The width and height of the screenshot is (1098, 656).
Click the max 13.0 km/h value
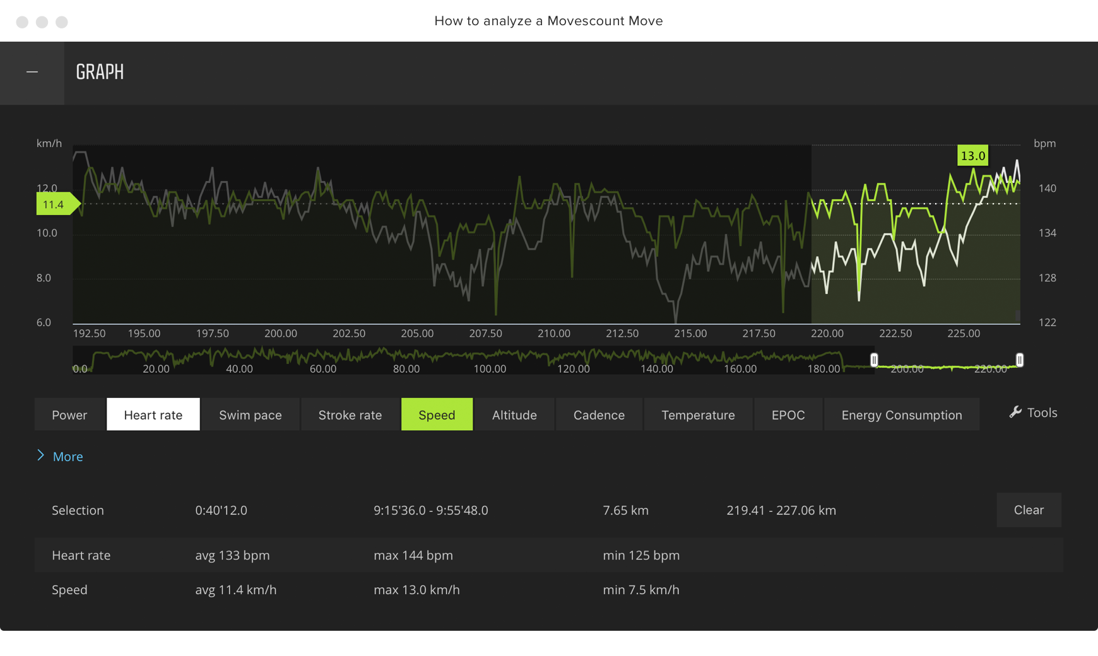(416, 590)
